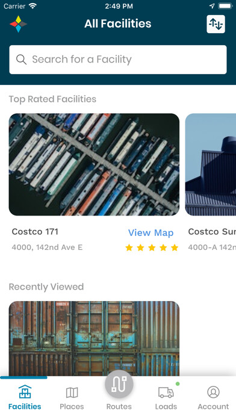236x419 pixels.
Task: Open the Costco 171 aerial photo card
Action: click(x=94, y=164)
